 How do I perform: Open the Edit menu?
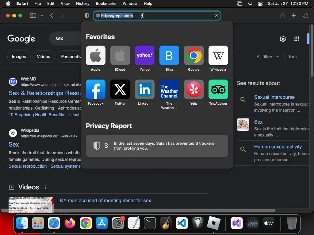[51, 3]
